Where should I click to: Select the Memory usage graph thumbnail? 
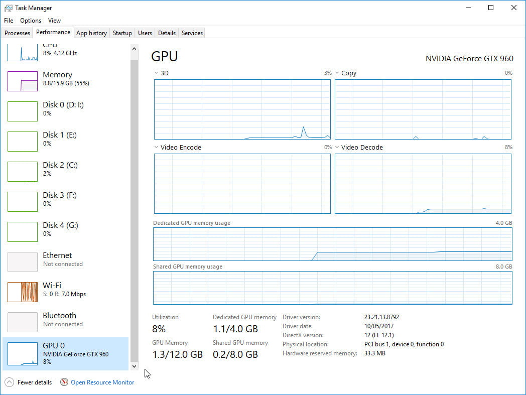23,81
